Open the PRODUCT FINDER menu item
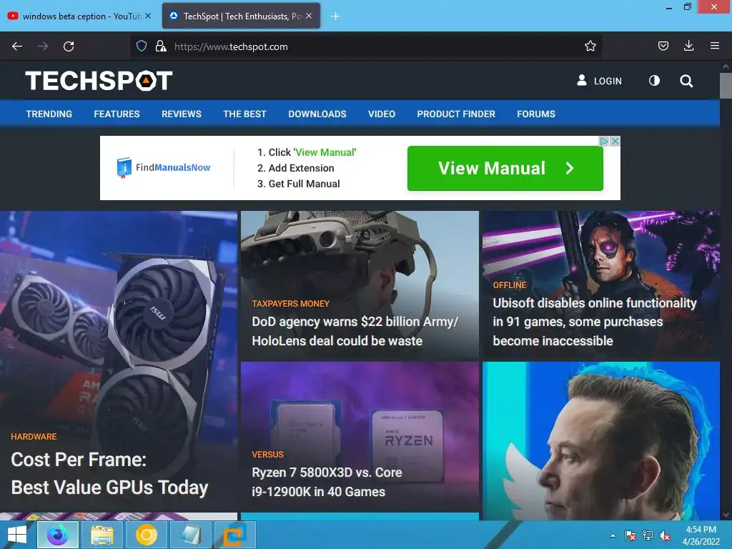Screen dimensions: 732x549 coord(456,114)
